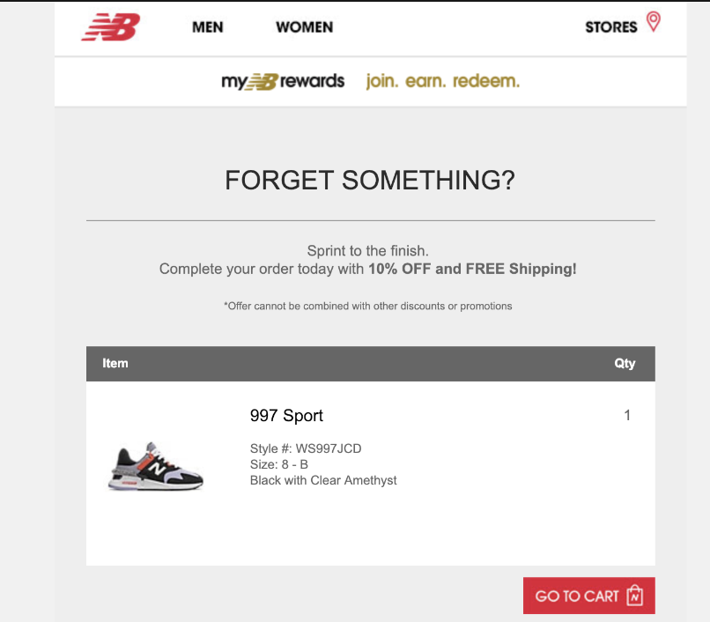Click the shopping bag icon on cart button
The width and height of the screenshot is (710, 622).
(635, 596)
